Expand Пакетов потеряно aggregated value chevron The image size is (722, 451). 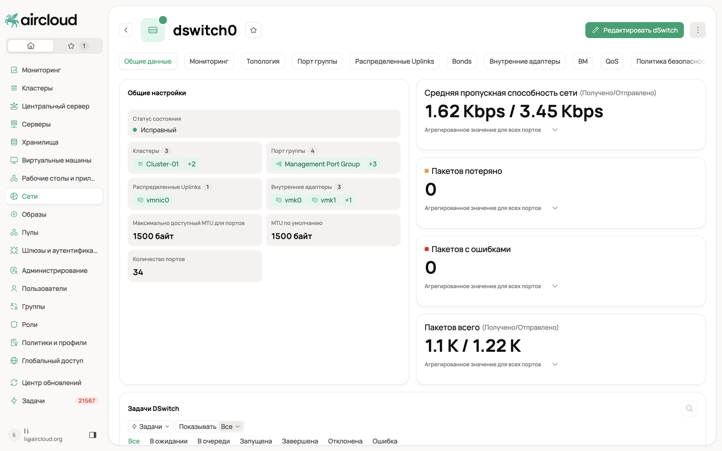pyautogui.click(x=555, y=208)
